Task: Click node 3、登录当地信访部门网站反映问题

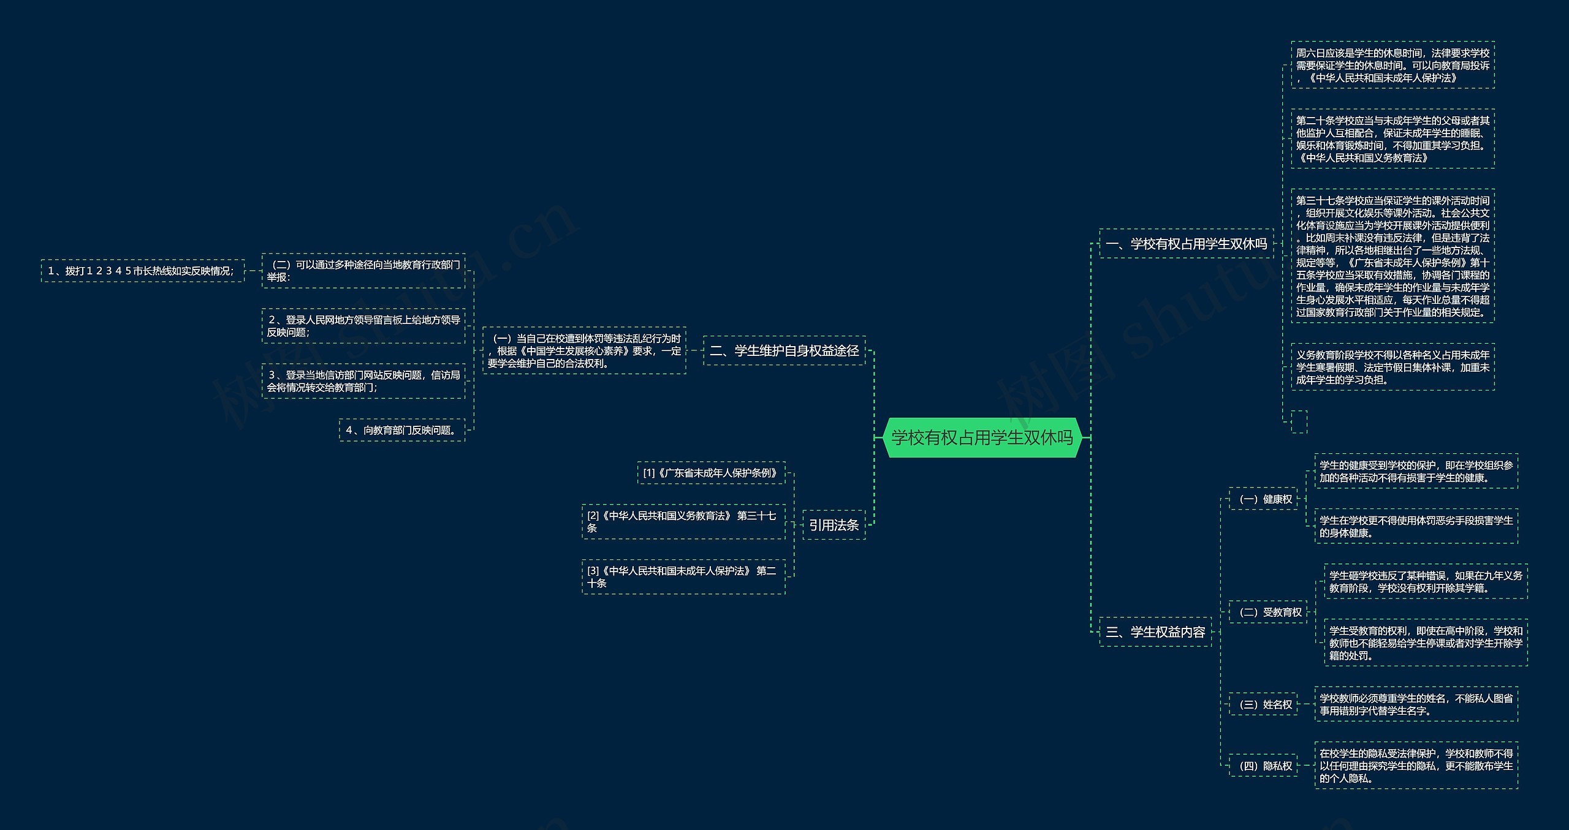Action: pyautogui.click(x=363, y=381)
